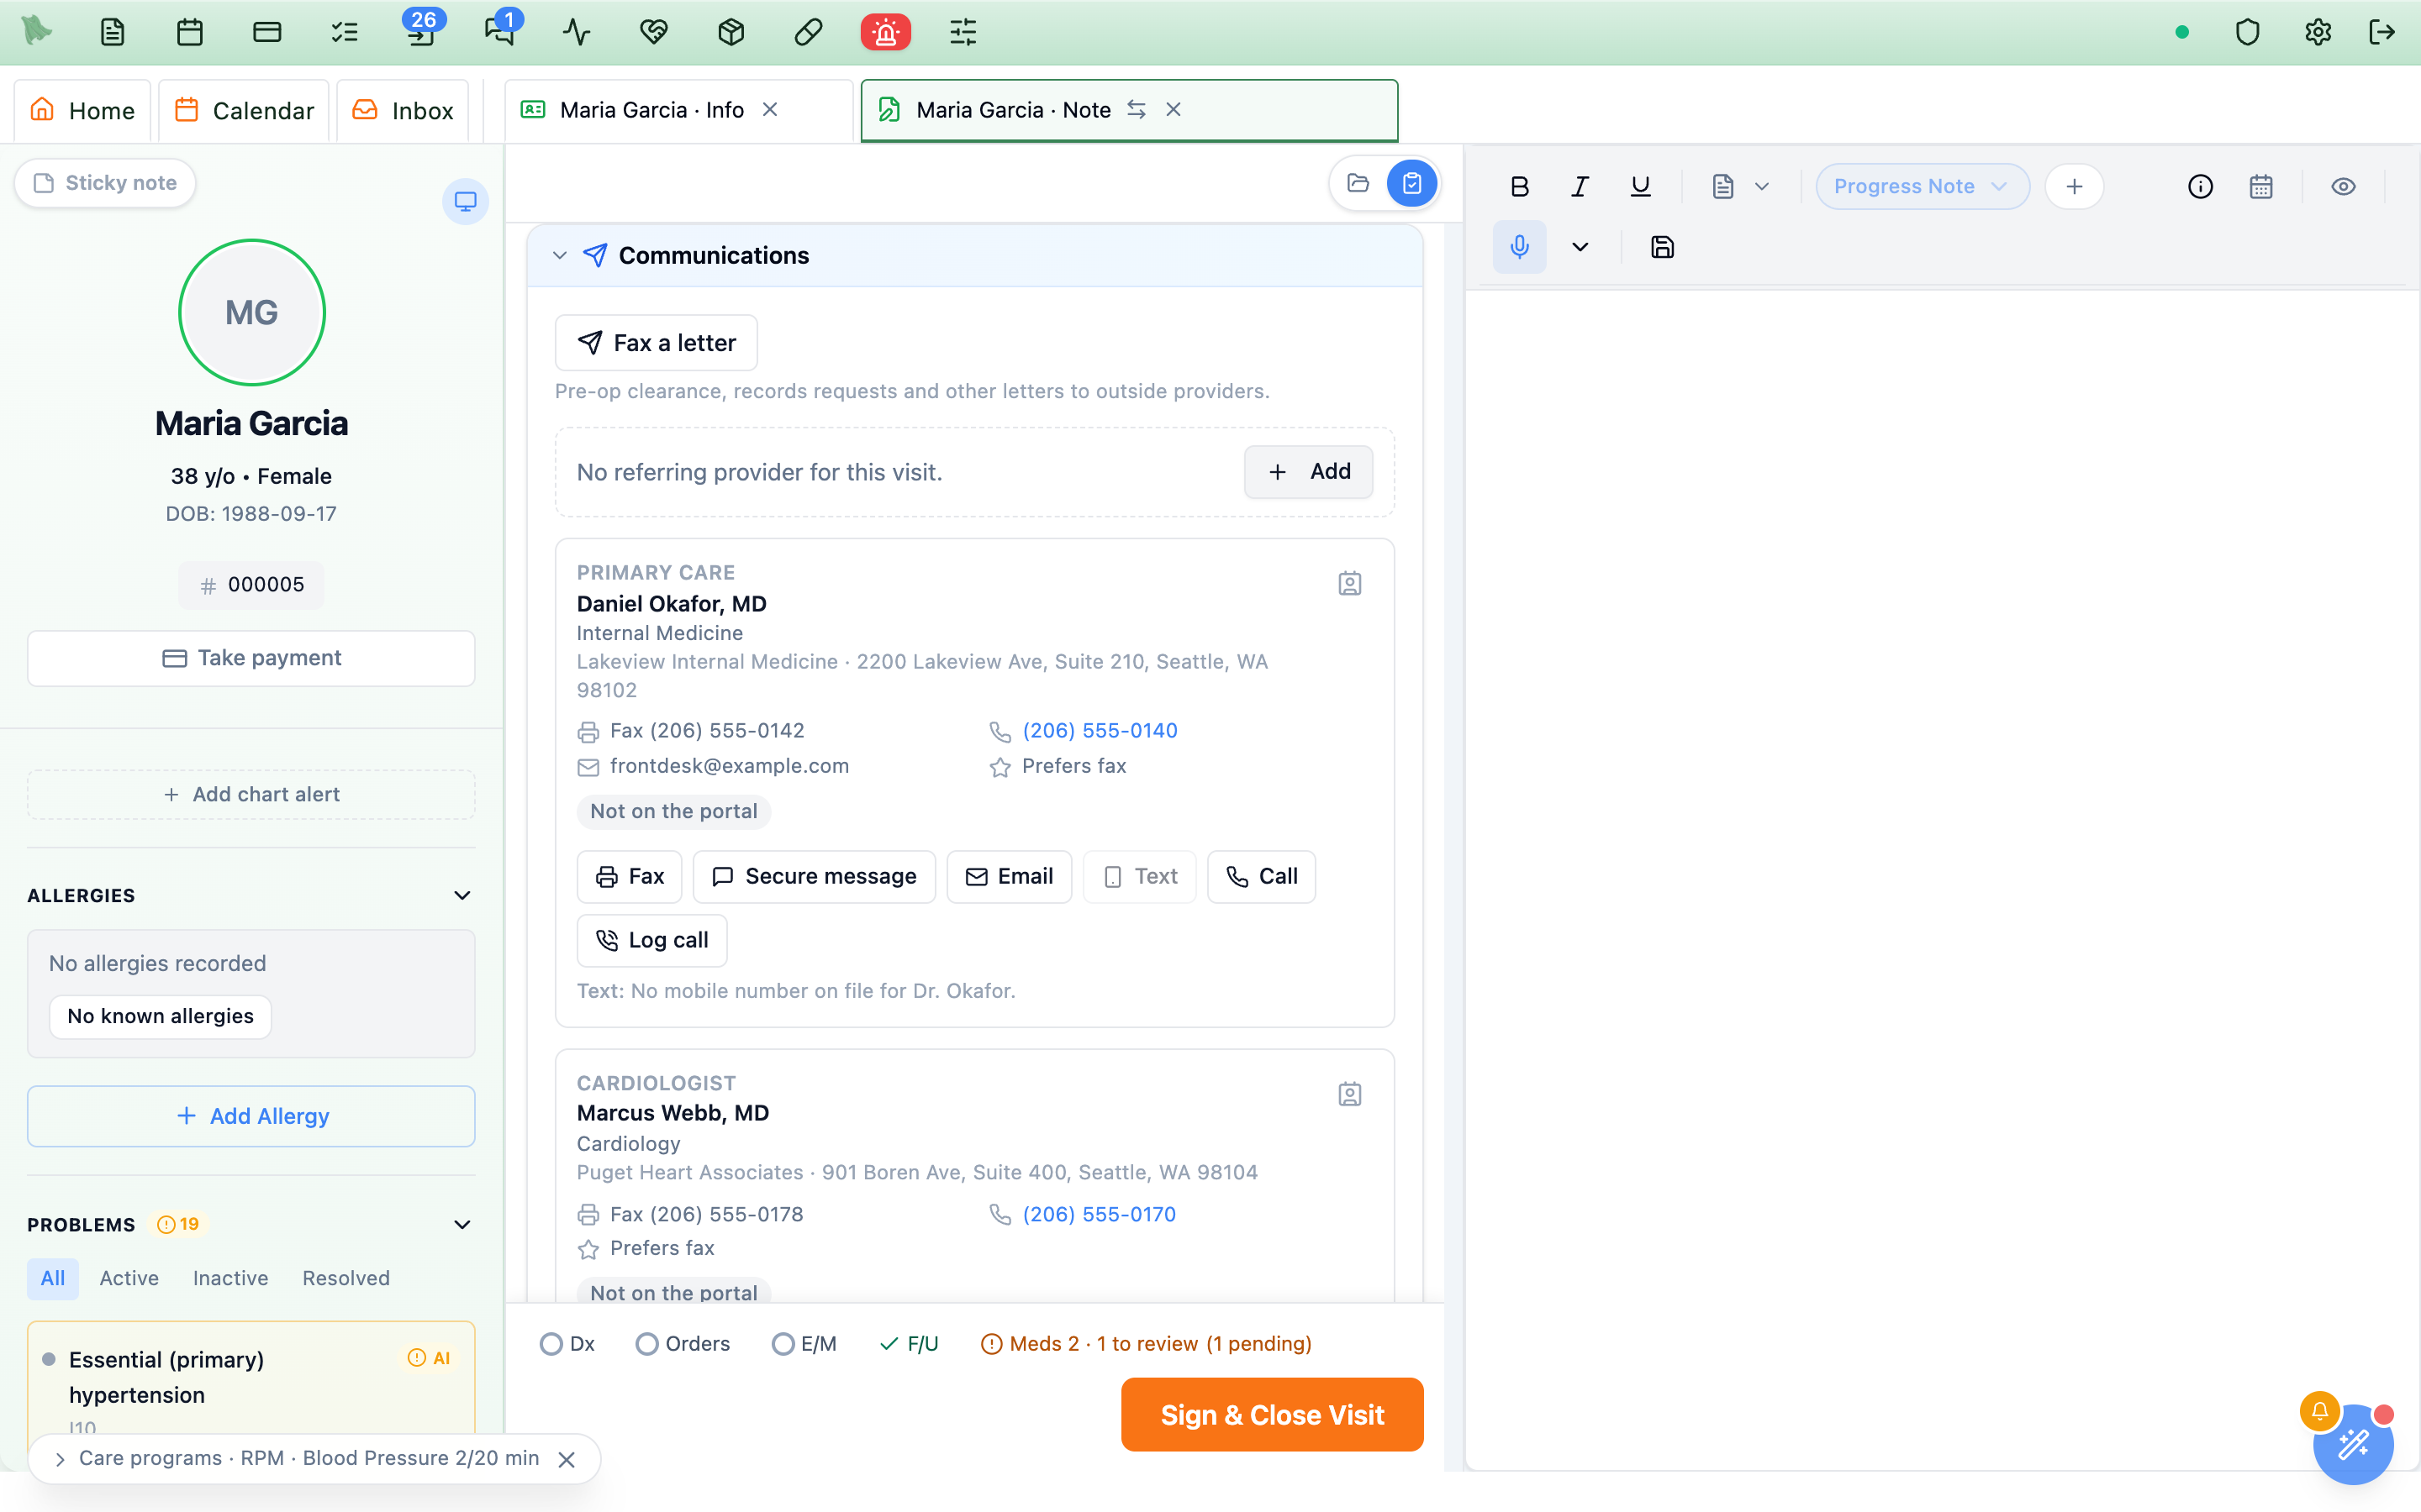Image resolution: width=2421 pixels, height=1512 pixels.
Task: Open the pill medication icon
Action: point(809,32)
